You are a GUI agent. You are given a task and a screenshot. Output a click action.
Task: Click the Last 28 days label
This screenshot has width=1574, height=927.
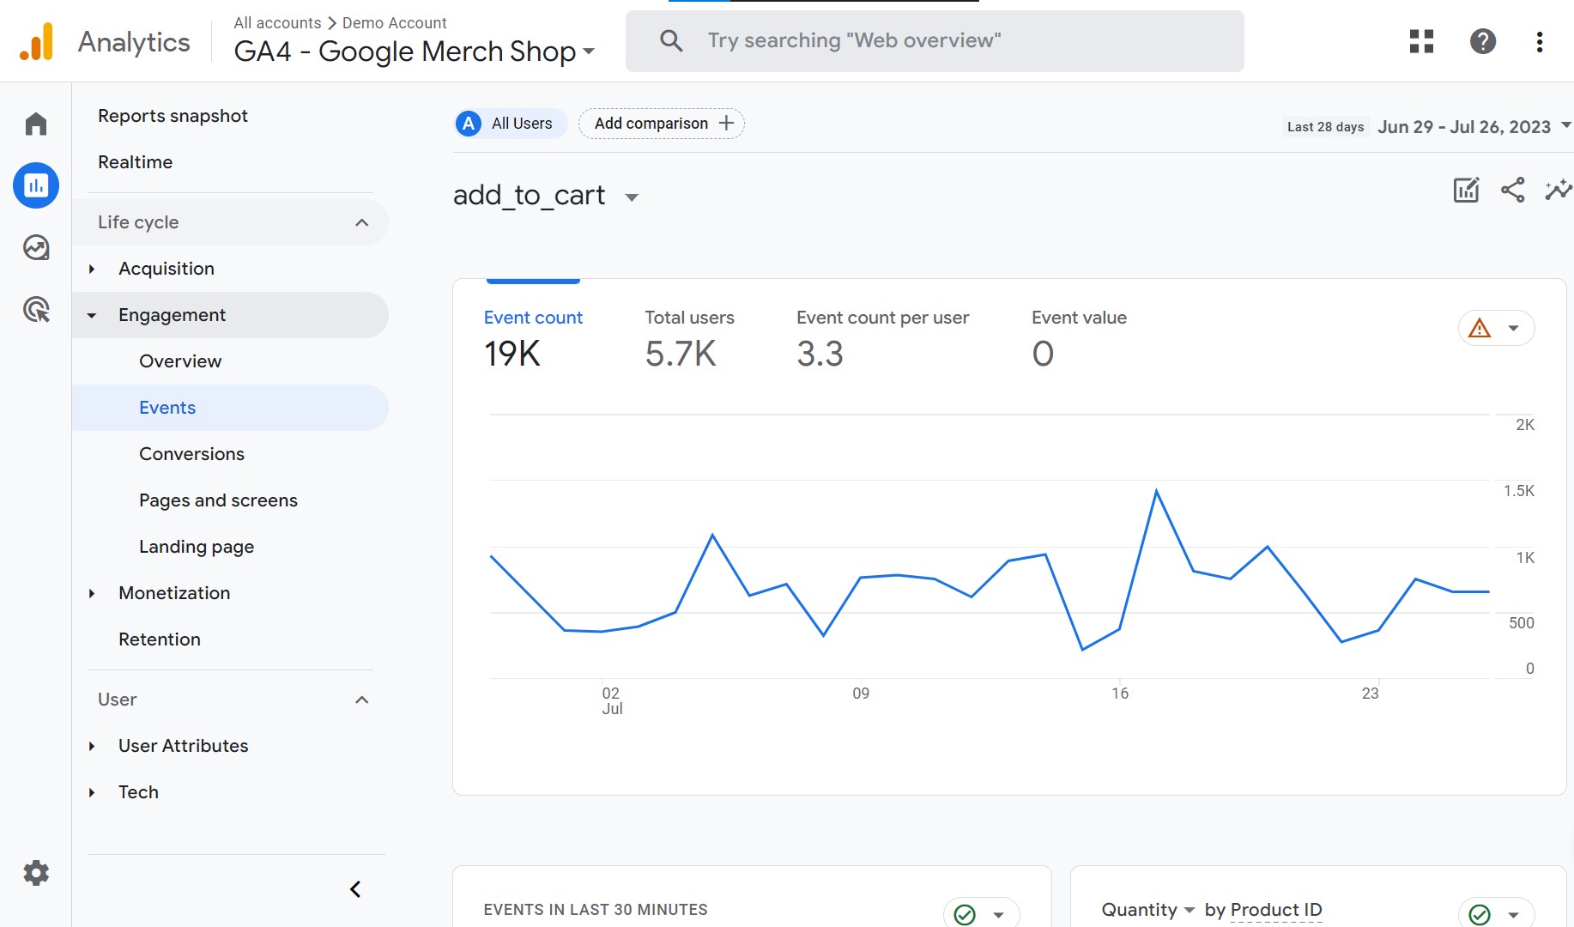(1325, 127)
